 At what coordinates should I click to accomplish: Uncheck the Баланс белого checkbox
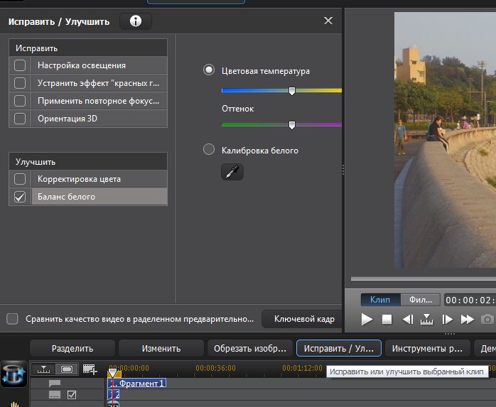[x=20, y=197]
